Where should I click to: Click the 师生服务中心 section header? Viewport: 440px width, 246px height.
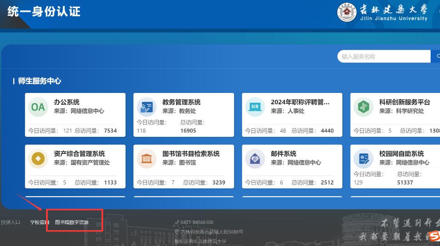[41, 81]
